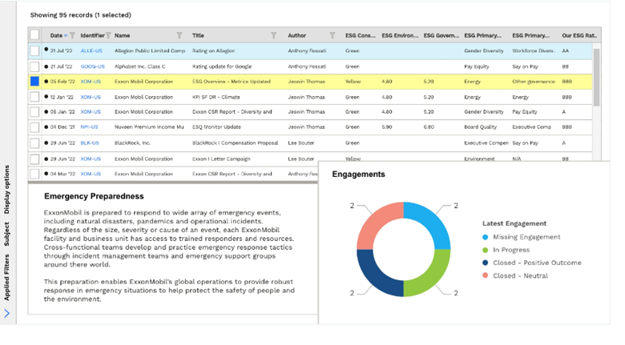Viewport: 625px width, 345px height.
Task: Check the box for the ALLE-US row
Action: click(34, 50)
